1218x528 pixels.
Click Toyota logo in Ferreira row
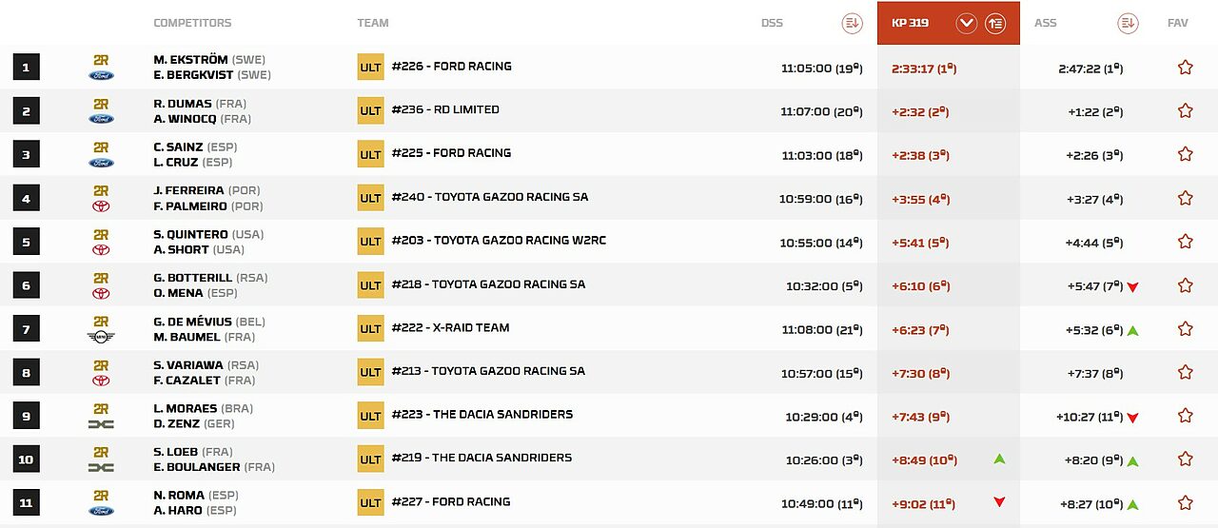101,206
